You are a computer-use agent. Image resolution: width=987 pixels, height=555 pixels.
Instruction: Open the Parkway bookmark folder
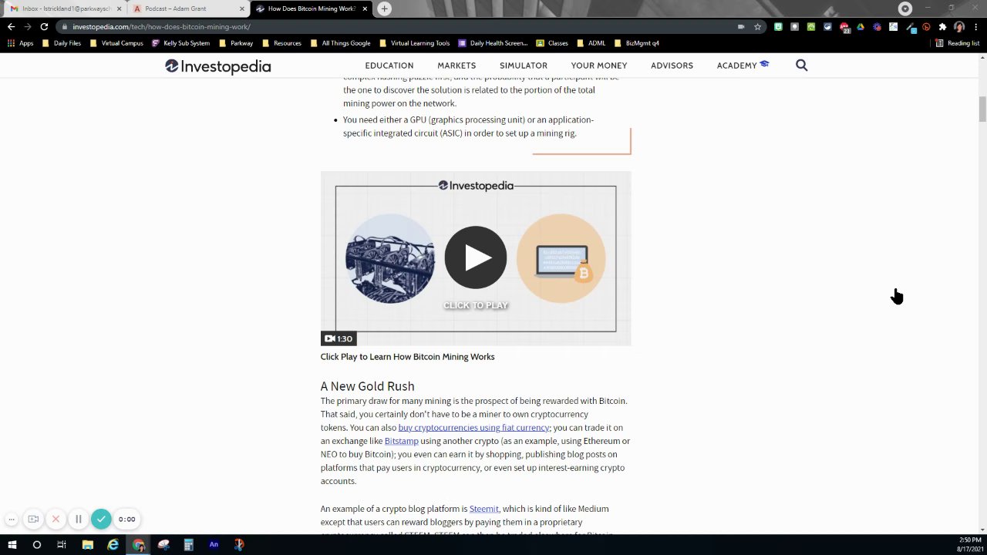coord(236,43)
